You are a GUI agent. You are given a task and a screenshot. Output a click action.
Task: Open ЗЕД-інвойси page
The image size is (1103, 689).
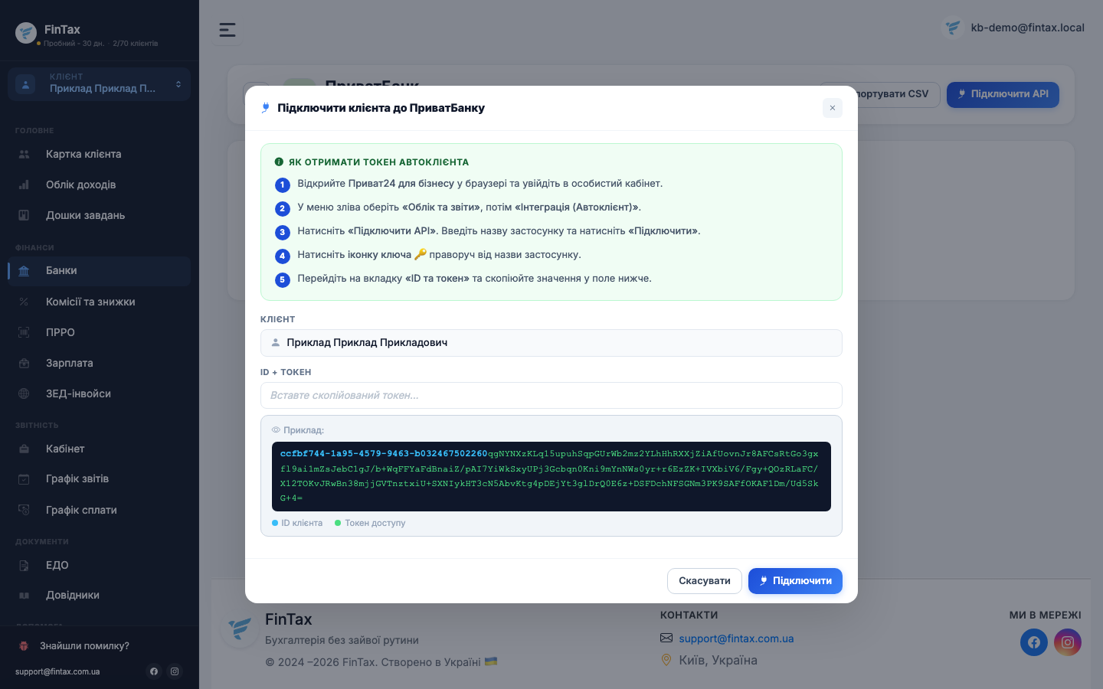click(x=99, y=393)
